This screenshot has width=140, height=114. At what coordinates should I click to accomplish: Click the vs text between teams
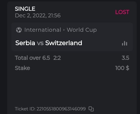(40, 43)
